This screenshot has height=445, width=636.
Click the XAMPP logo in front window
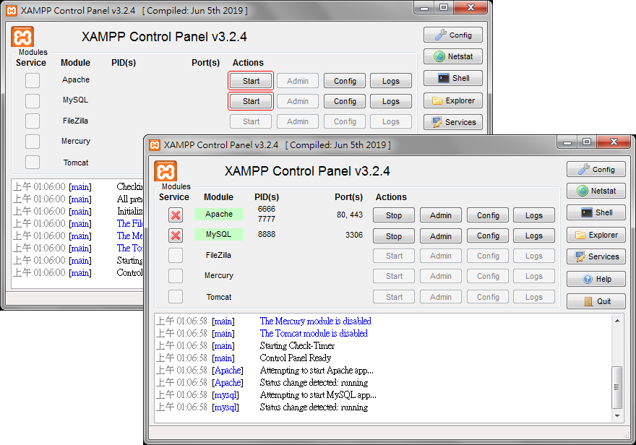coord(166,171)
